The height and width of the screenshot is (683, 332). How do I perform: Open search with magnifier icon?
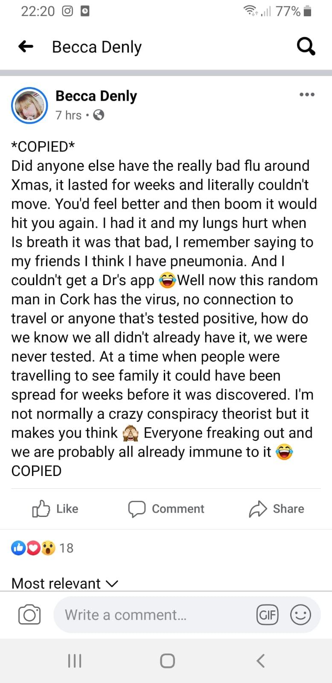click(306, 46)
